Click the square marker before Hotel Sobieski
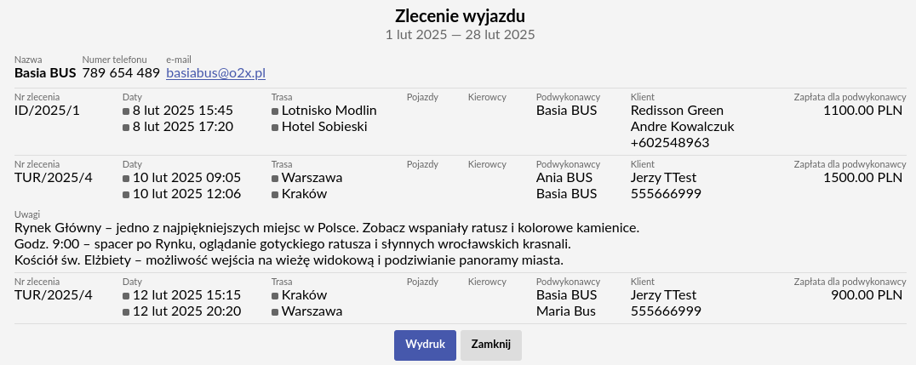Screen dimensions: 916x365 coord(275,128)
